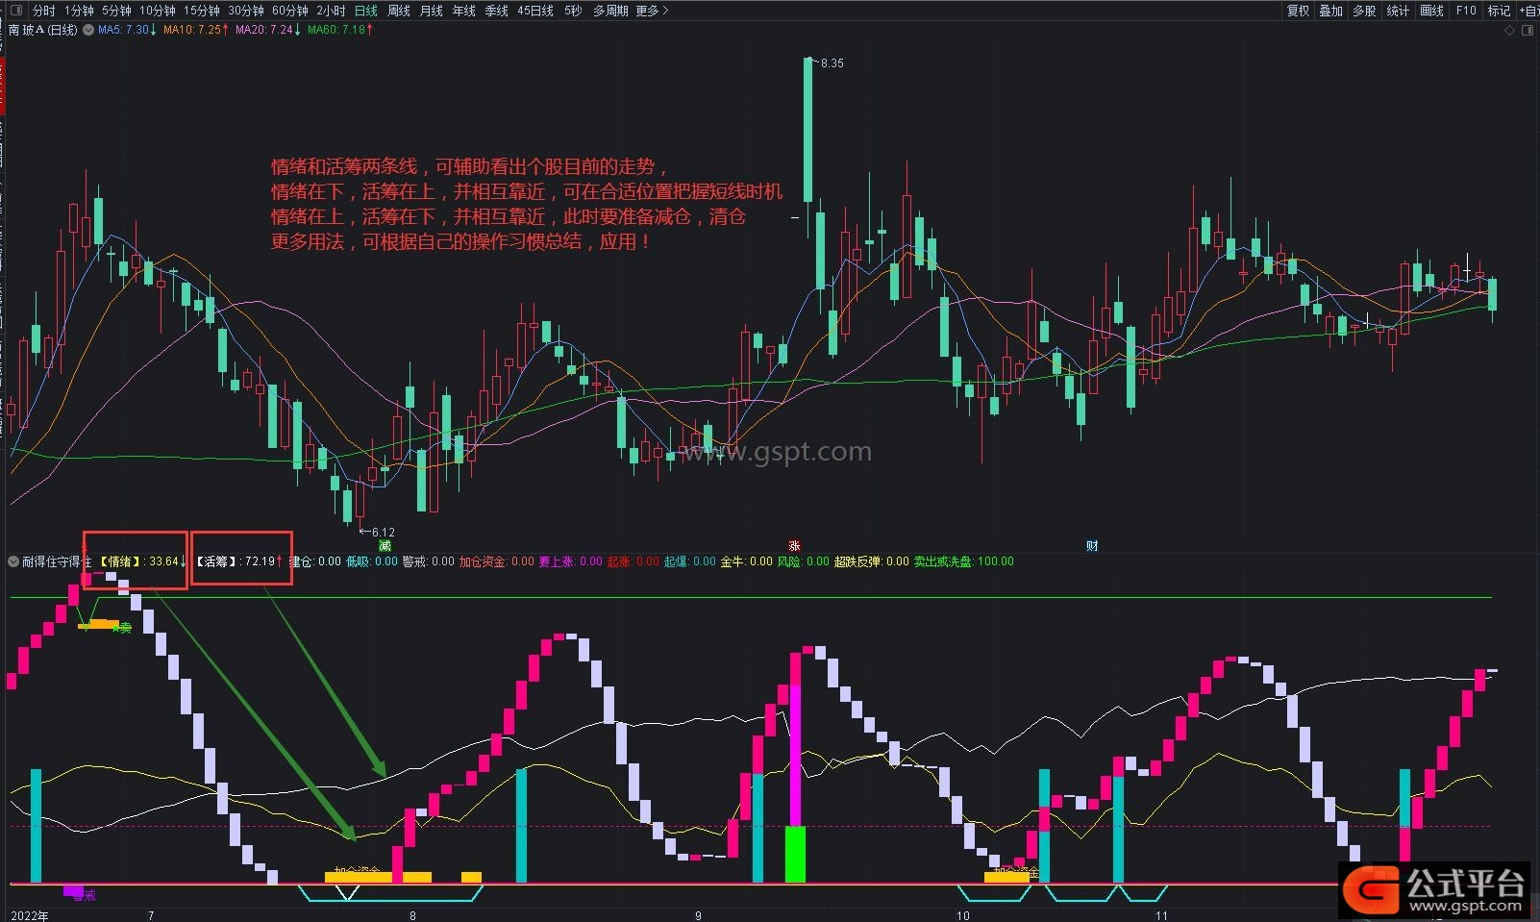Click the MA10: 7.25 indicator label
The height and width of the screenshot is (922, 1540).
[x=196, y=31]
